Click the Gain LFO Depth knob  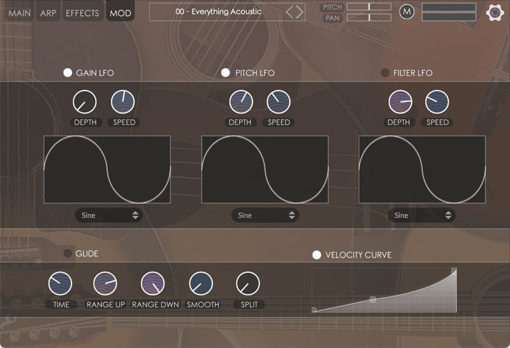pos(84,101)
